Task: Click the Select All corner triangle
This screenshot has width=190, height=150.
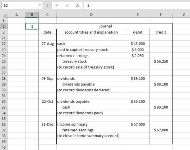Action: point(5,15)
